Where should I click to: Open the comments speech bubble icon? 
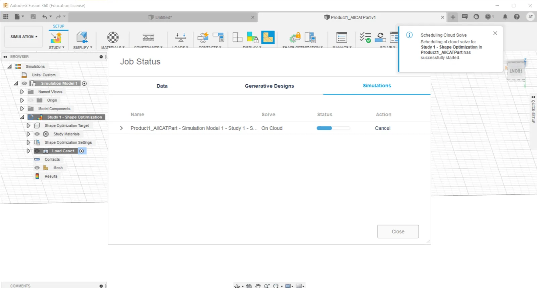pos(465,16)
